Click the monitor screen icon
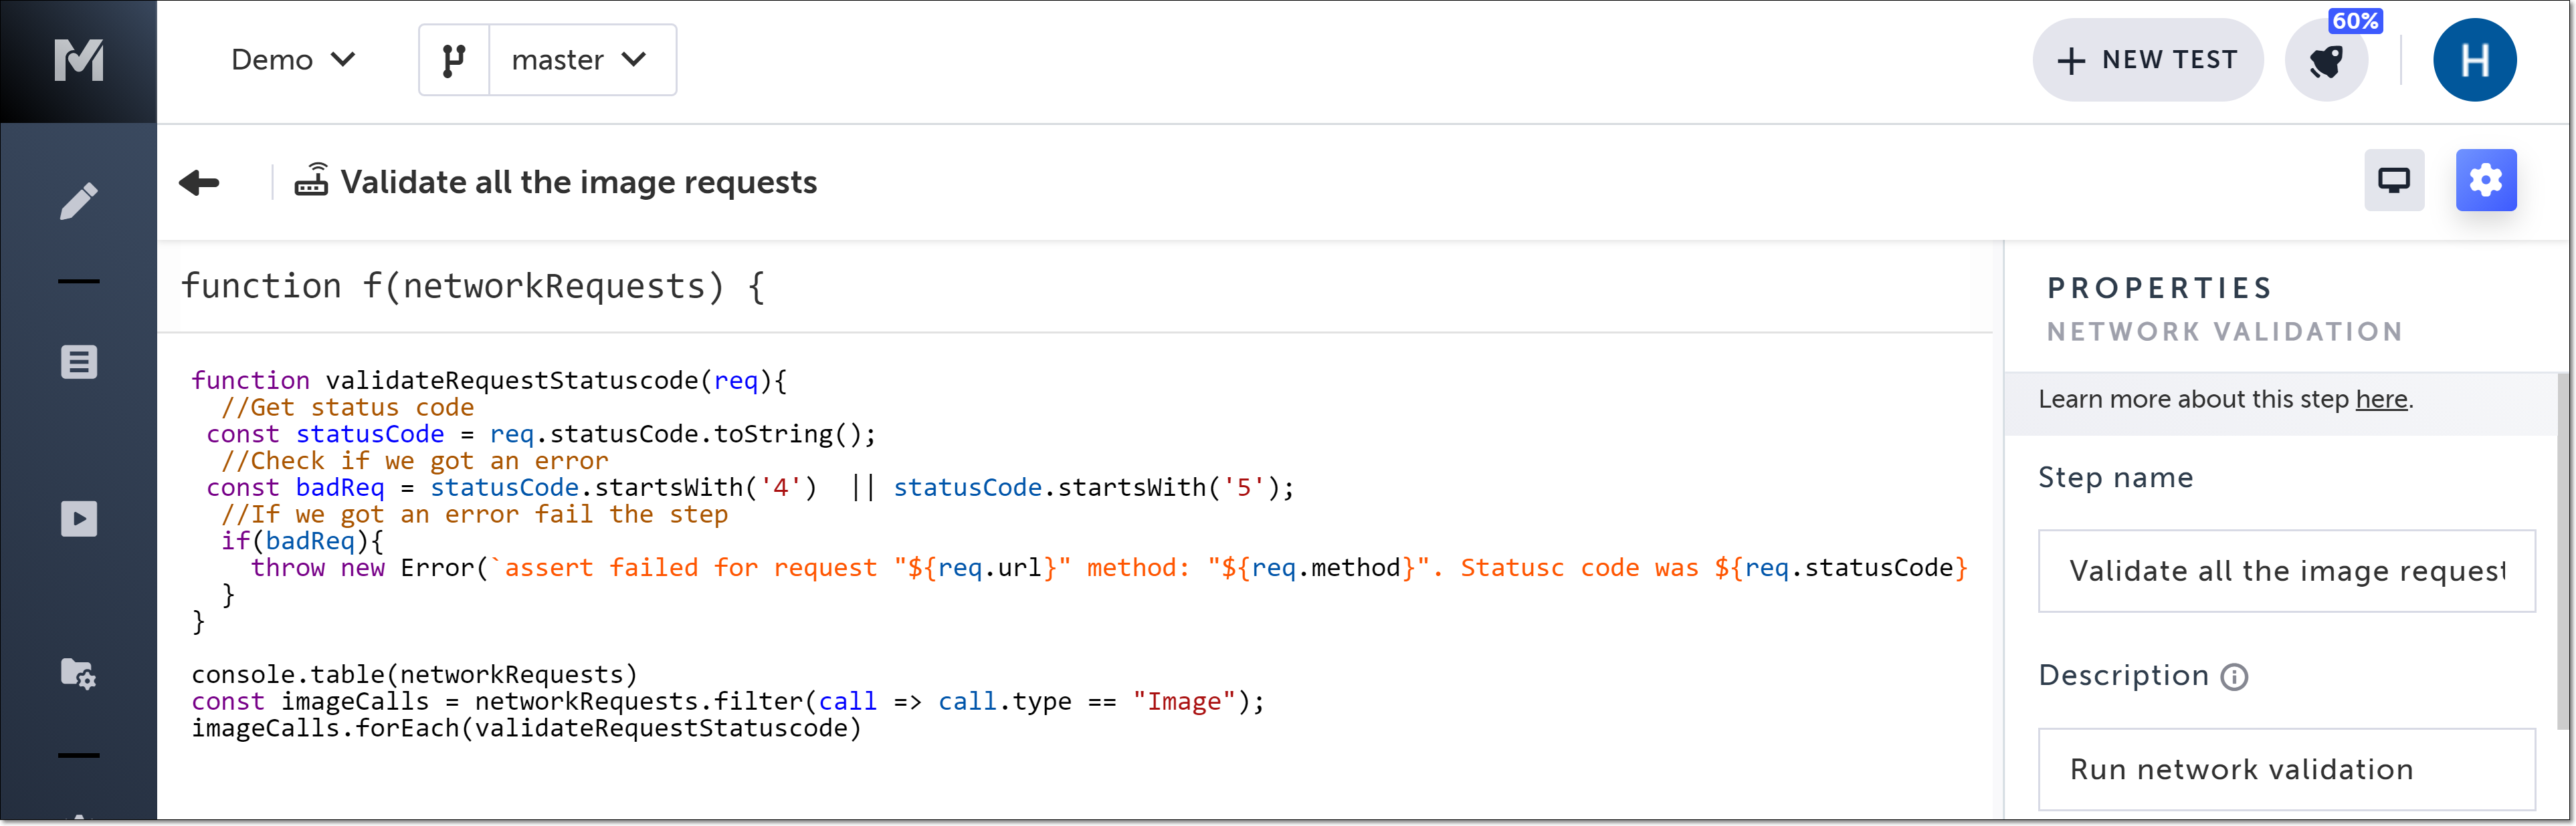This screenshot has width=2576, height=826. [2393, 181]
